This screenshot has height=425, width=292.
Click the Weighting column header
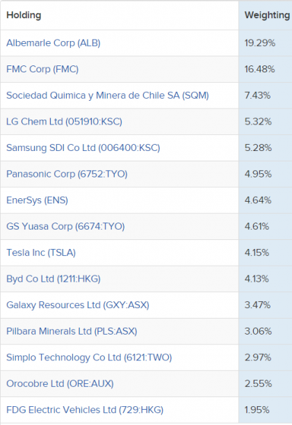[267, 15]
